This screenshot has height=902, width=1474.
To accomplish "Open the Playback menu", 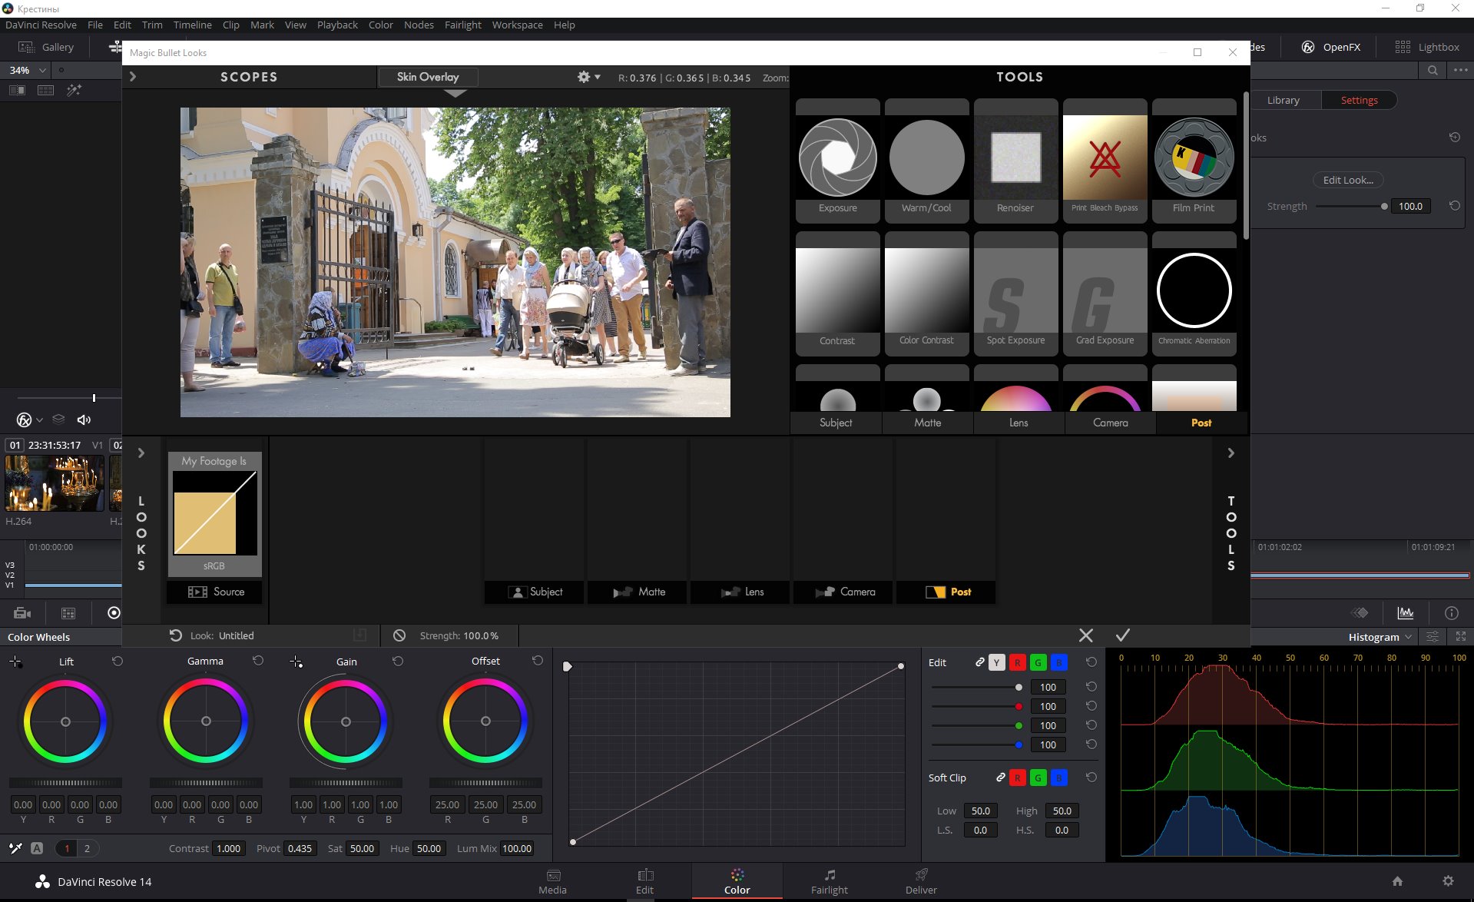I will coord(337,25).
